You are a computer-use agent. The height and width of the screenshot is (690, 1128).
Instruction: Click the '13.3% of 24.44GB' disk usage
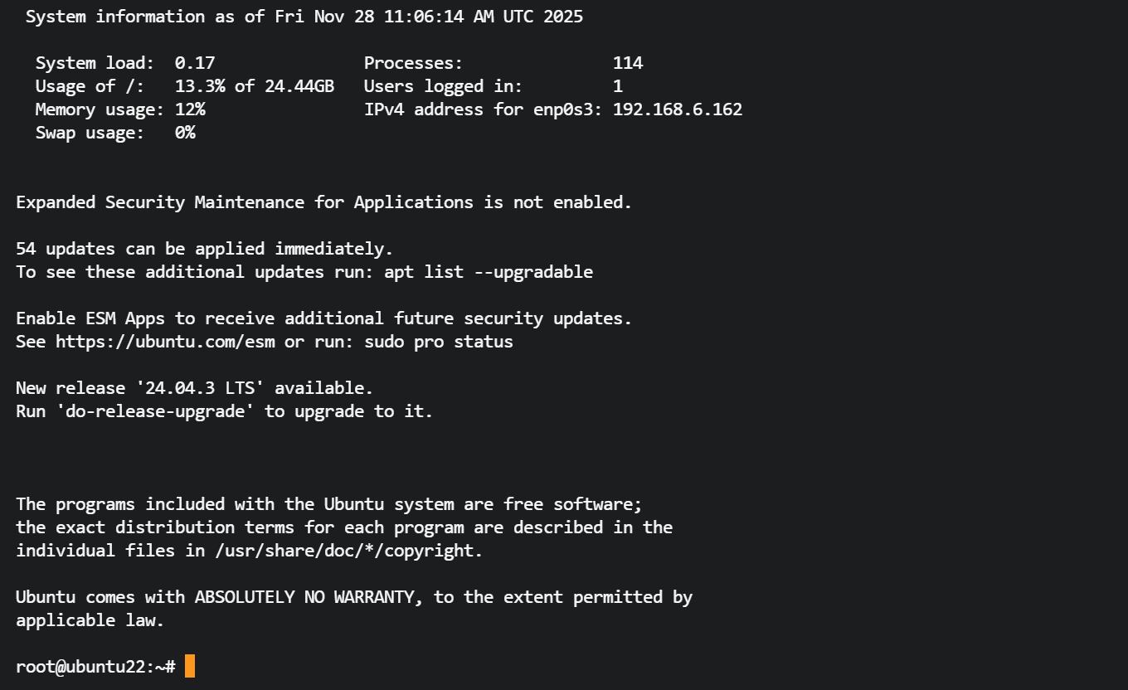pos(255,86)
